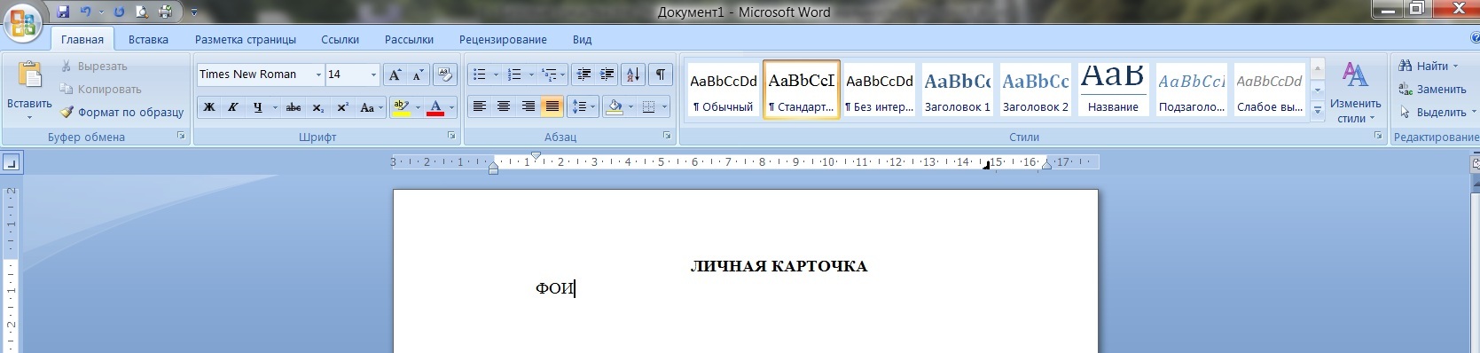Image resolution: width=1480 pixels, height=353 pixels.
Task: Open Выделить selection menu
Action: pyautogui.click(x=1437, y=113)
